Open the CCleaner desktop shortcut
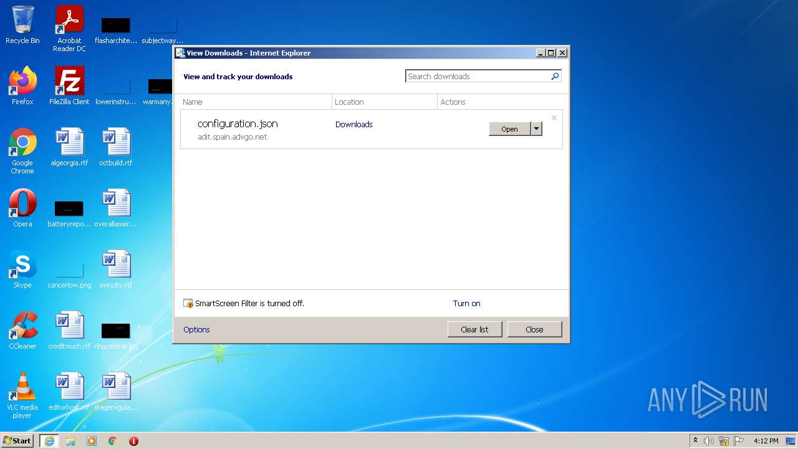Viewport: 798px width, 449px height. click(22, 330)
